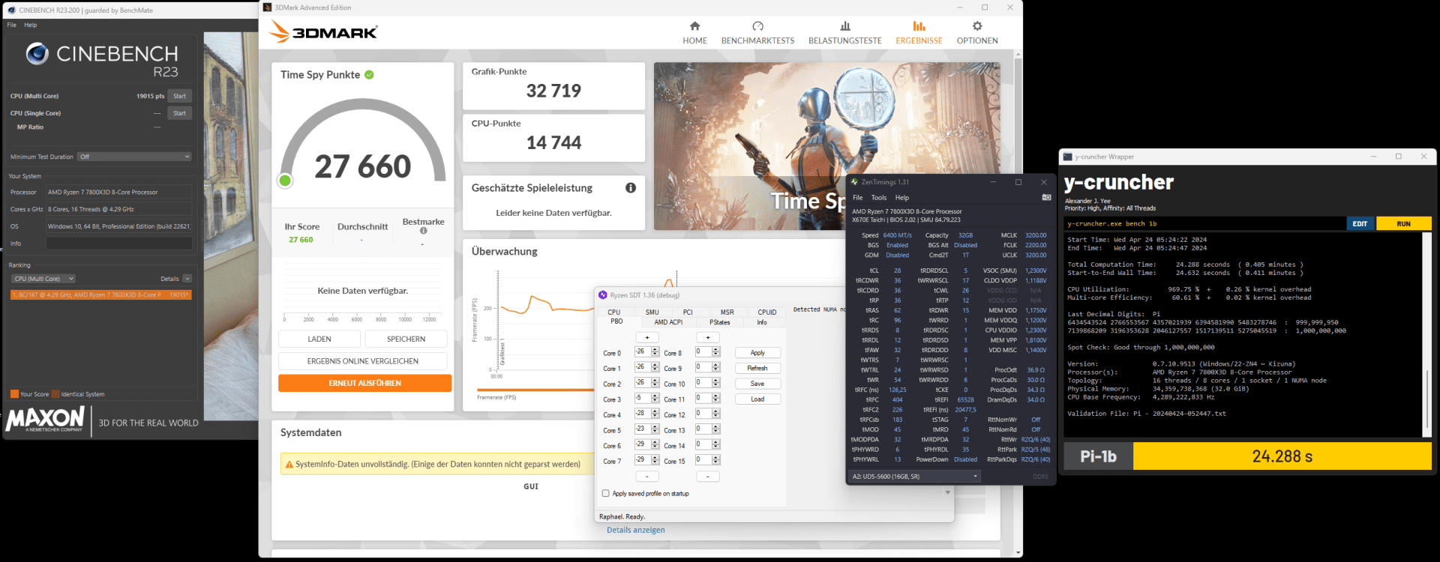Open CPU (Multi Core) ranking dropdown

[x=43, y=279]
